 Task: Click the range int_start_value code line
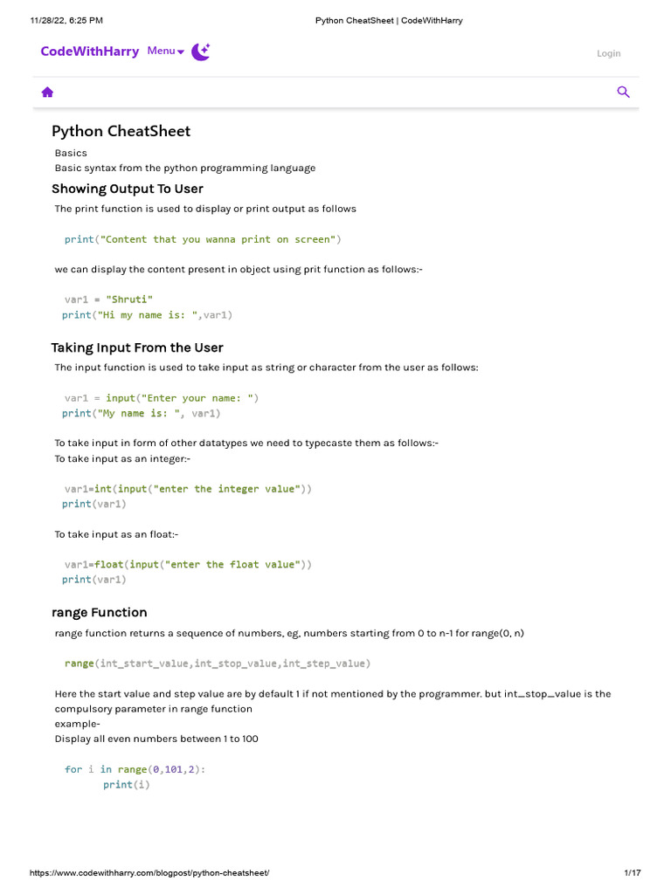pyautogui.click(x=218, y=664)
